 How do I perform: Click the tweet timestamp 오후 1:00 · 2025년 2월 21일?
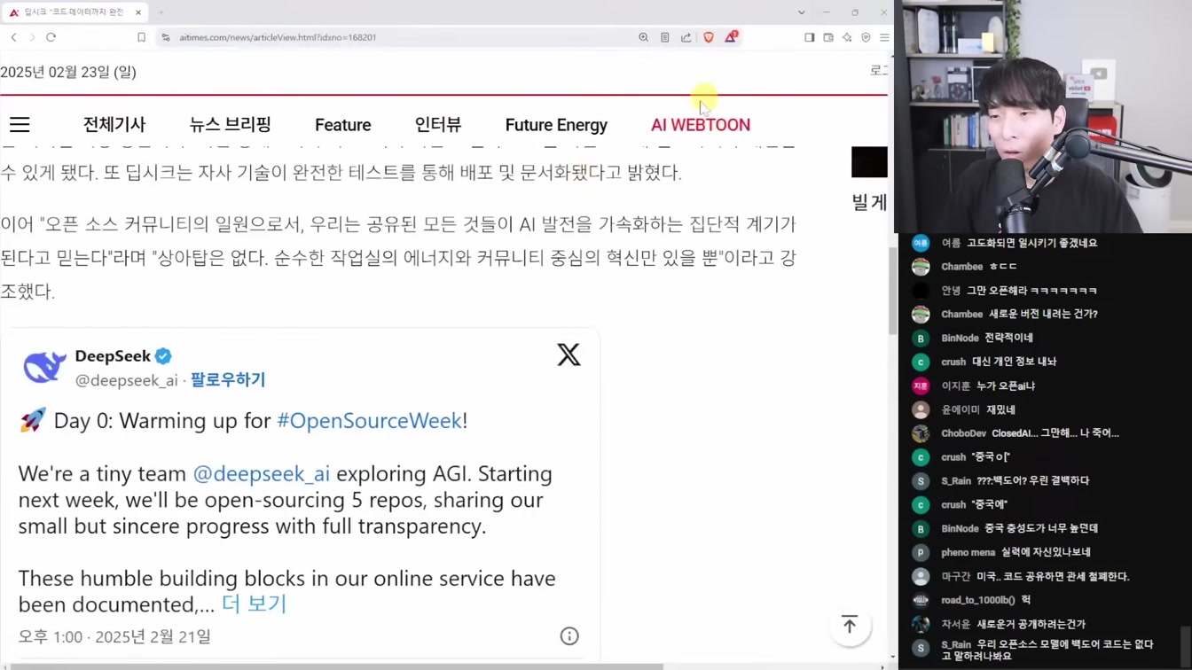[x=114, y=636]
